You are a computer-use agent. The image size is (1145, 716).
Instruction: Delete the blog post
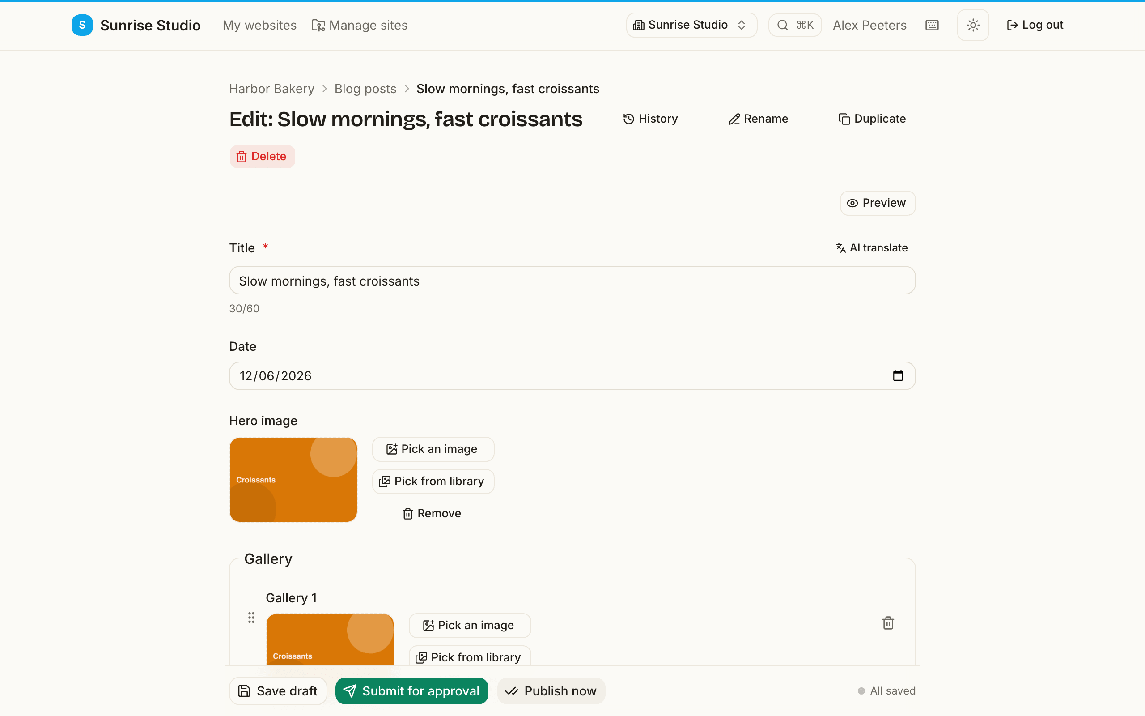pos(262,156)
